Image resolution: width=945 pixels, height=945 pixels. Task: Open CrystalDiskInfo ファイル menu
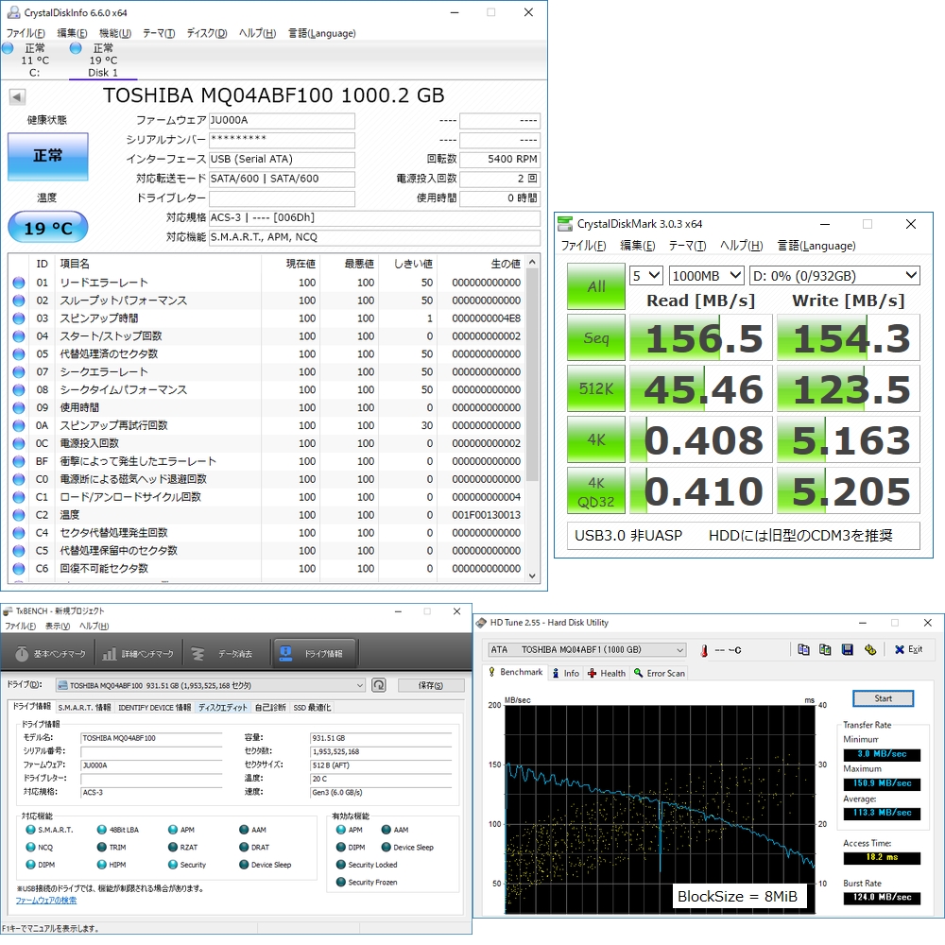point(26,33)
